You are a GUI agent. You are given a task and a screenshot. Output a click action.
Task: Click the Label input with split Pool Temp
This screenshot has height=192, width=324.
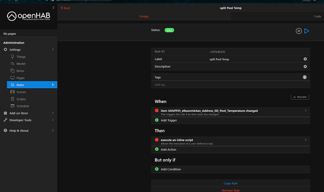(255, 59)
